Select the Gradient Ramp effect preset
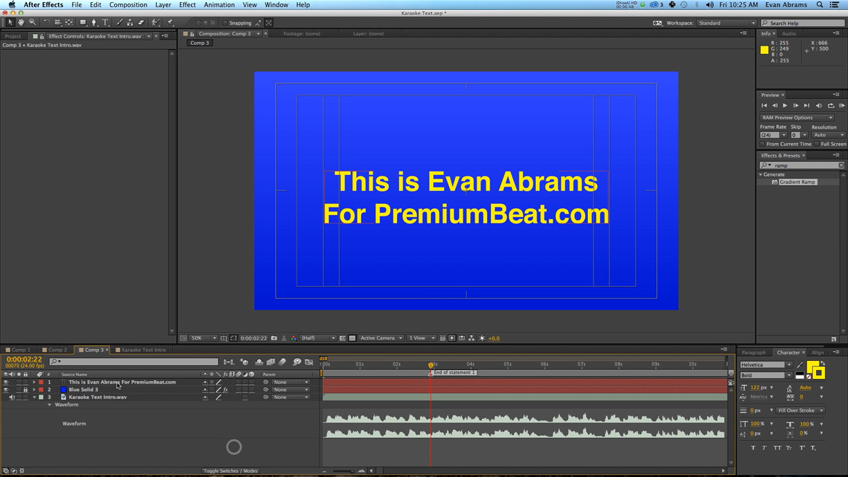Image resolution: width=848 pixels, height=477 pixels. [x=798, y=182]
